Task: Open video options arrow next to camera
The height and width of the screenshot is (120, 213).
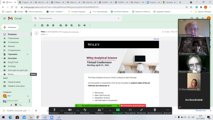Action: (x=78, y=110)
